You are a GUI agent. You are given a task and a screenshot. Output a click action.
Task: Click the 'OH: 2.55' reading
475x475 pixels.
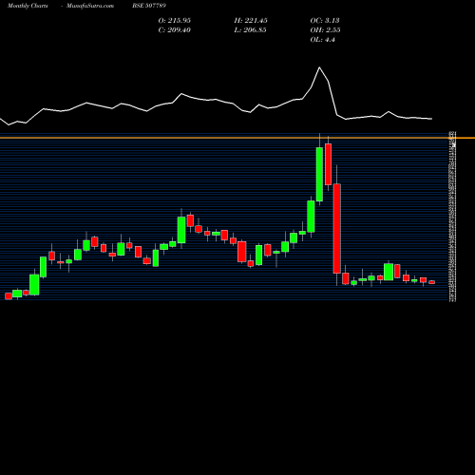325,30
